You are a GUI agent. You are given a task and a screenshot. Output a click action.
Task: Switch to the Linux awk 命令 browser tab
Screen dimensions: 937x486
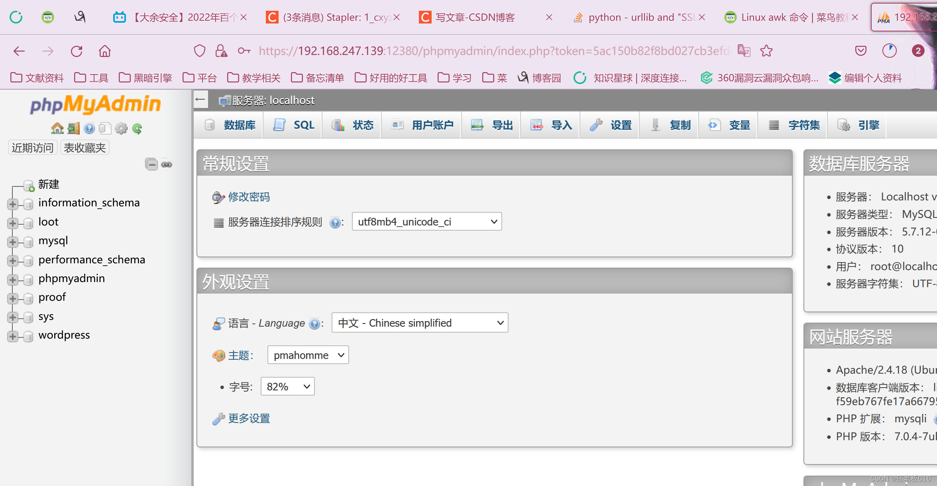click(x=791, y=17)
